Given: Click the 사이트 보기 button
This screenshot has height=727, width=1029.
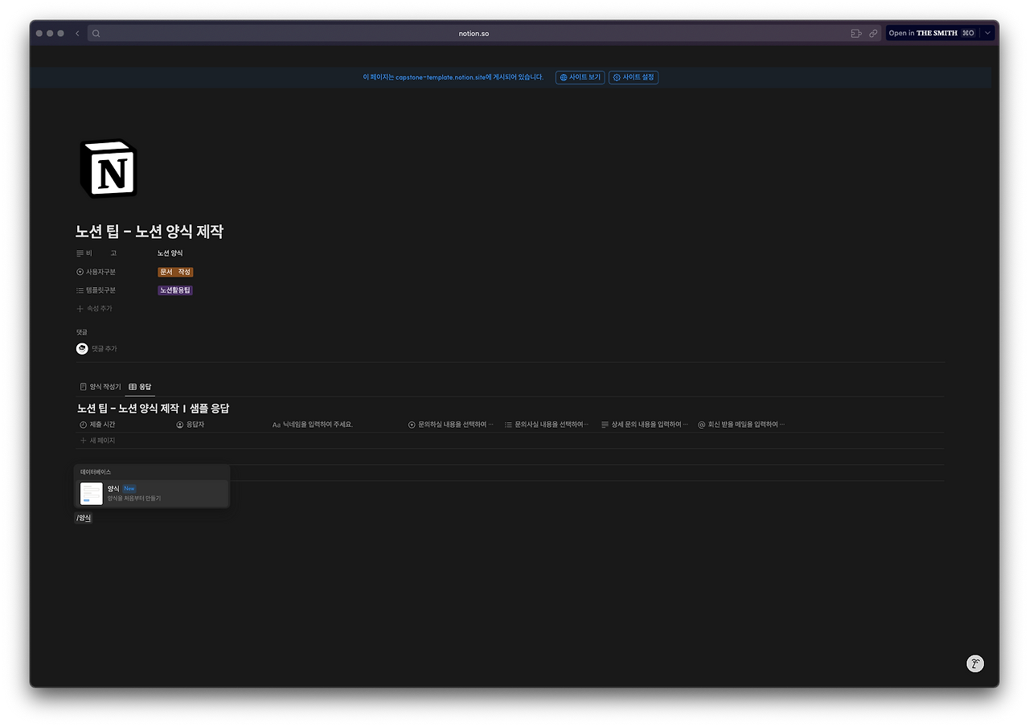Looking at the screenshot, I should click(x=580, y=77).
